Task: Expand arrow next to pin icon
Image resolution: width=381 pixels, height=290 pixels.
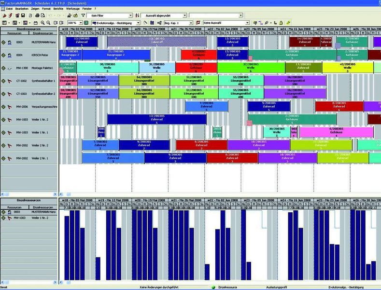Action: 271,23
